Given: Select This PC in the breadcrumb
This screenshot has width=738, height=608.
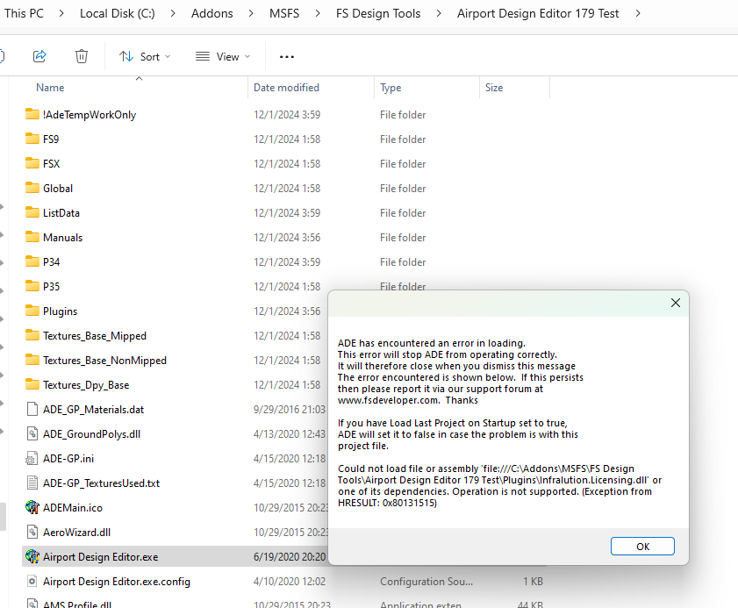Looking at the screenshot, I should (24, 13).
